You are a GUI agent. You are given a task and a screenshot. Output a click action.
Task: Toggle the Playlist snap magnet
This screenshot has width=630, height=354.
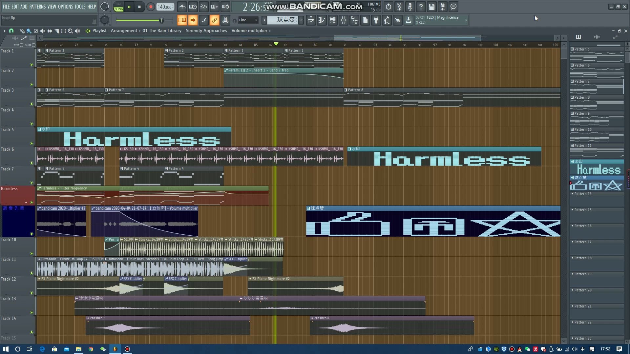click(x=11, y=31)
